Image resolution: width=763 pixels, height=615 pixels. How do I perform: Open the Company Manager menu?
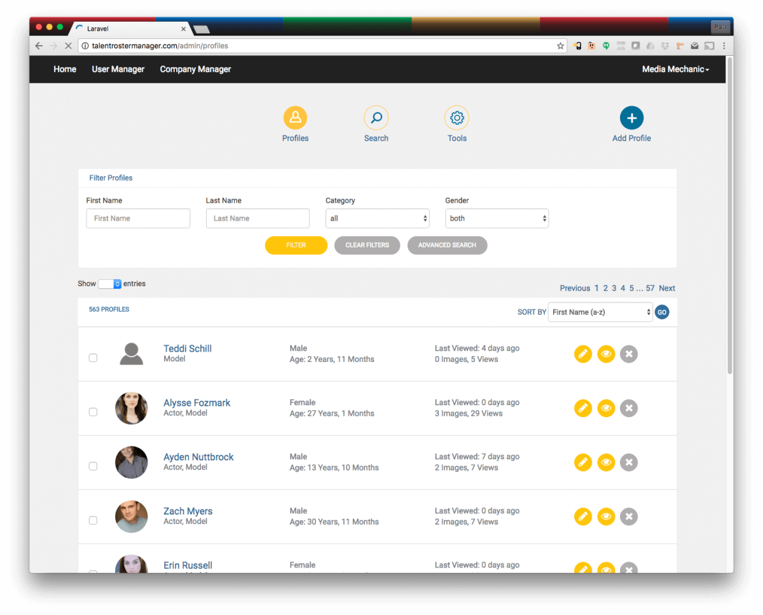195,69
